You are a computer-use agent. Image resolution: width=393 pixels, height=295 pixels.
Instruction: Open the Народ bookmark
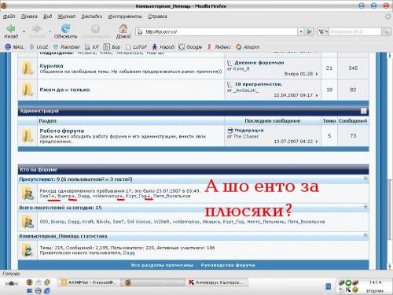tap(163, 47)
